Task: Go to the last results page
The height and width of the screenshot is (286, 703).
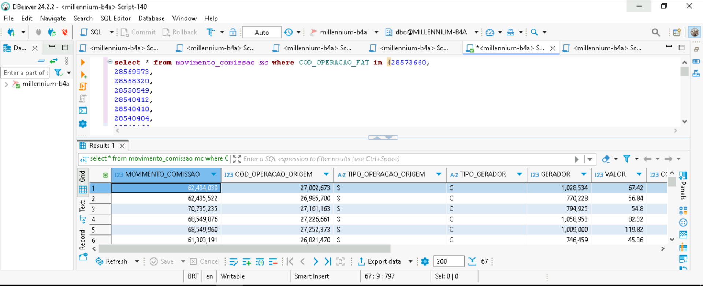Action: tap(328, 261)
